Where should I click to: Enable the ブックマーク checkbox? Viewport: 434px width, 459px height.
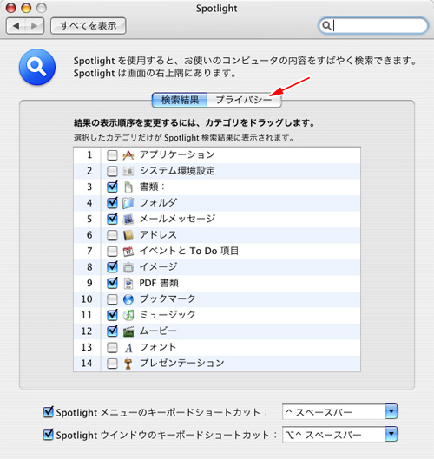tap(112, 299)
